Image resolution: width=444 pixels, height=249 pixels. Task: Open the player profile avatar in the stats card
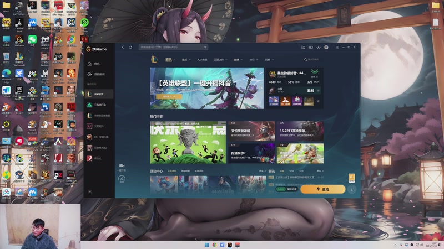coord(272,74)
